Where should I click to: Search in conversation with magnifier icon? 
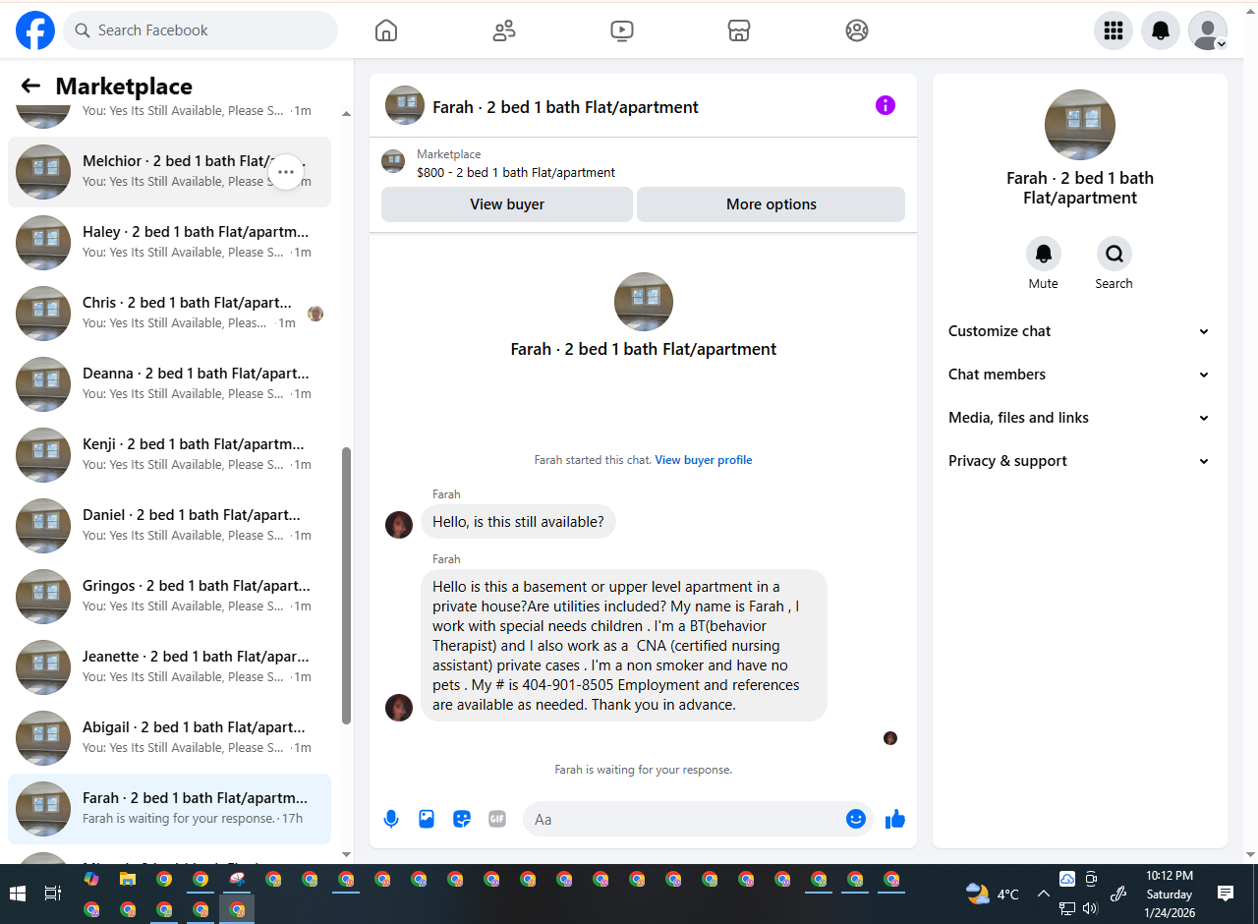(1115, 254)
